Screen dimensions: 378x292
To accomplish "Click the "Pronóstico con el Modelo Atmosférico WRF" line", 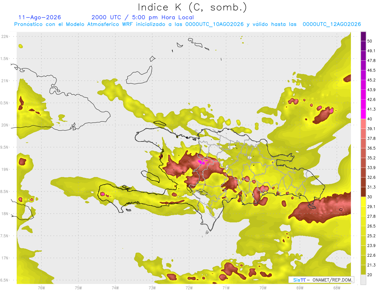I will [74, 24].
